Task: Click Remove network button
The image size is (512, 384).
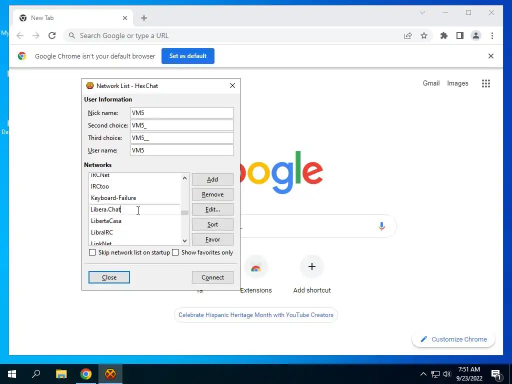Action: [x=212, y=194]
